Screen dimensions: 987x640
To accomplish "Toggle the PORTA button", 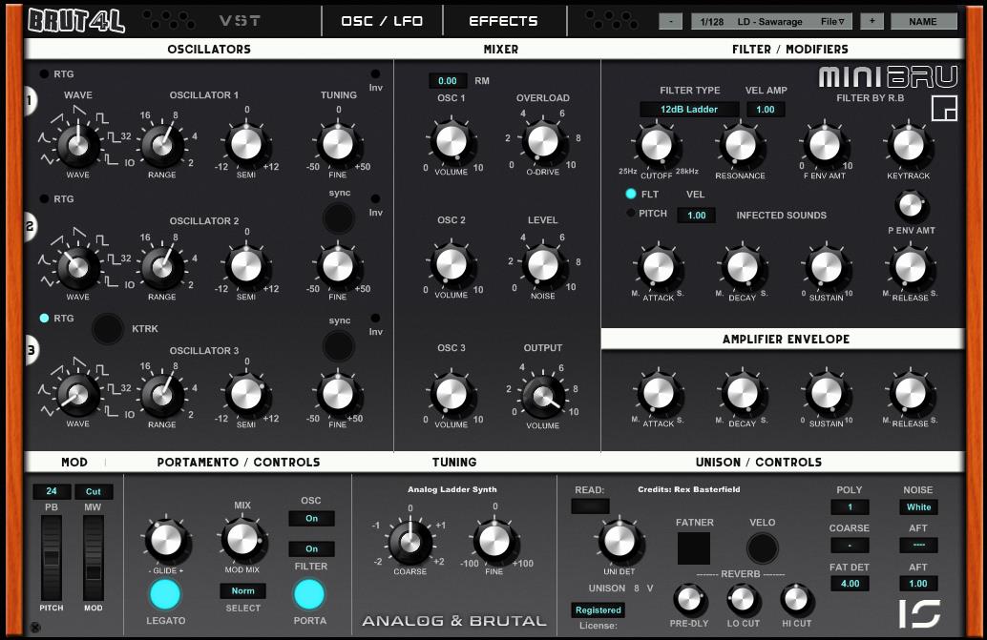I will (x=309, y=595).
